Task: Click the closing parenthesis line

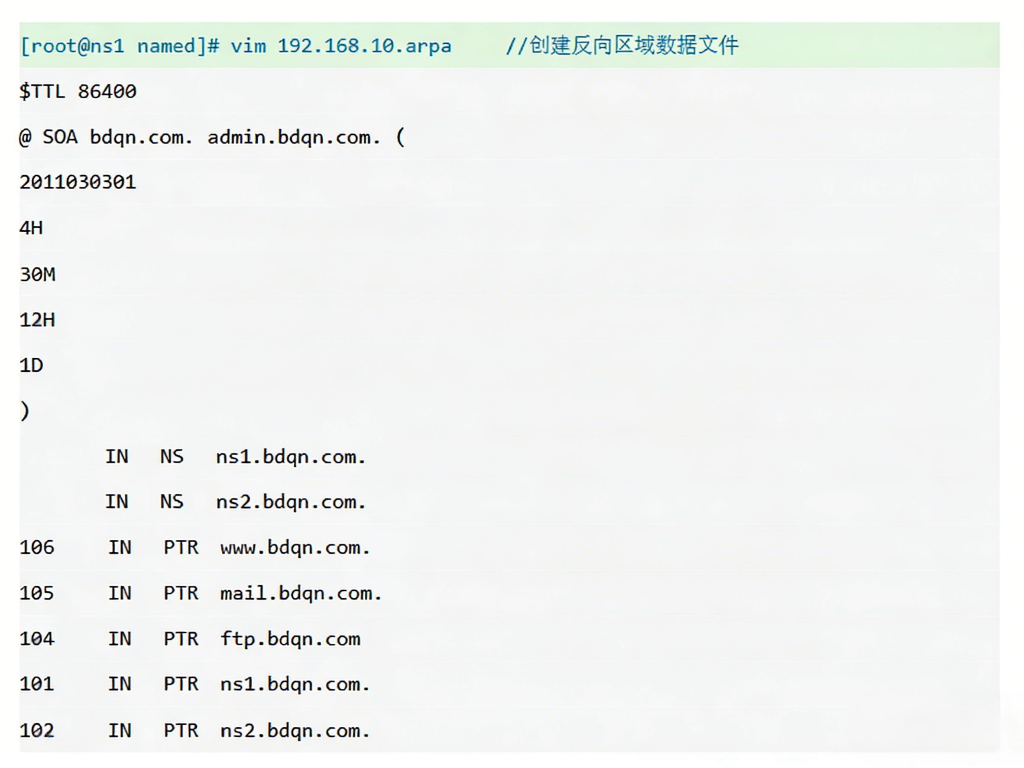Action: 25,411
